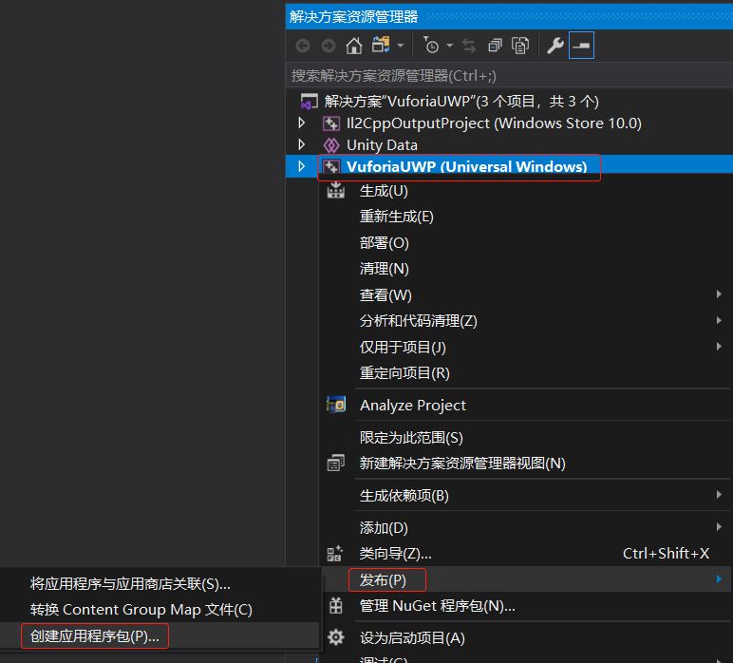Viewport: 733px width, 663px height.
Task: Open the 发布(P) submenu
Action: pyautogui.click(x=525, y=579)
